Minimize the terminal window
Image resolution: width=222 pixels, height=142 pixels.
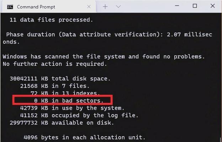(177, 6)
